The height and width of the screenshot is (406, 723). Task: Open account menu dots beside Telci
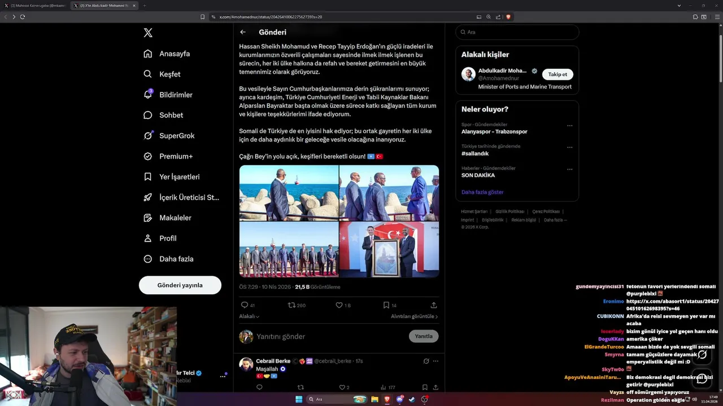point(223,376)
